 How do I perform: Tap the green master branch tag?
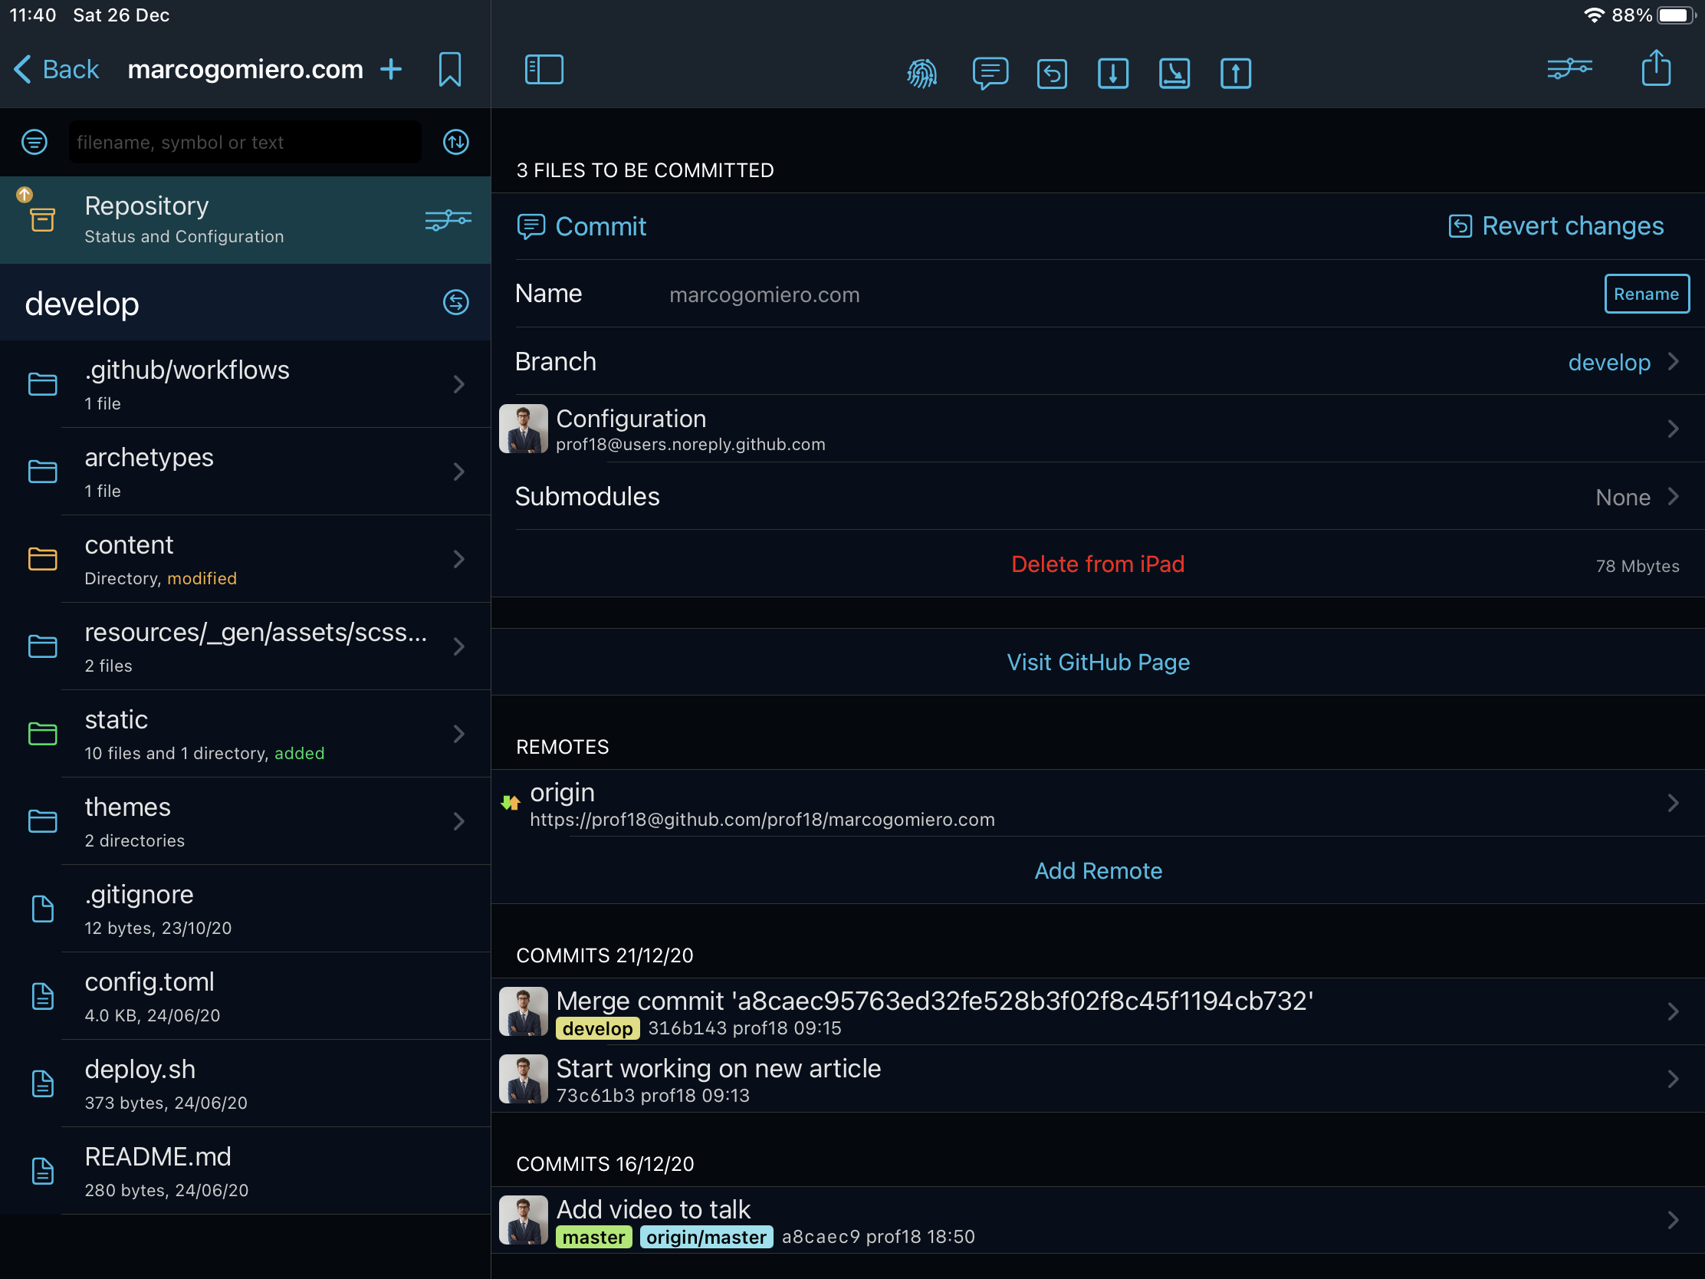click(x=593, y=1238)
